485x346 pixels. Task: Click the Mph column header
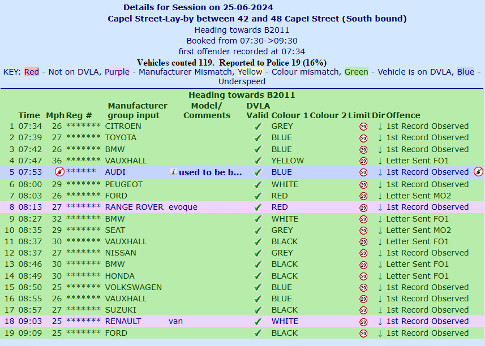(55, 115)
